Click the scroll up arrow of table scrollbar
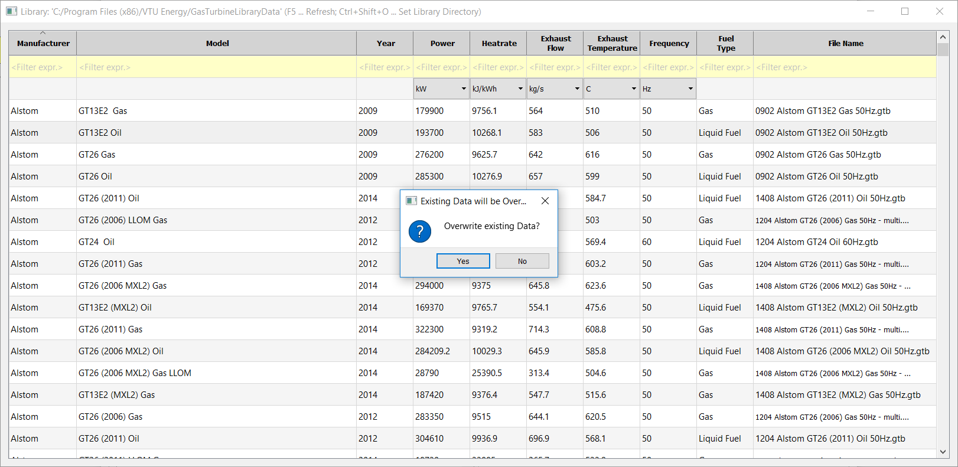The height and width of the screenshot is (467, 958). coord(943,37)
